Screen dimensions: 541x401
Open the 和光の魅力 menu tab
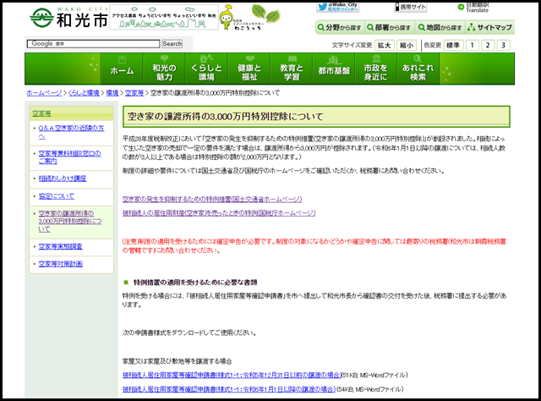coord(164,69)
